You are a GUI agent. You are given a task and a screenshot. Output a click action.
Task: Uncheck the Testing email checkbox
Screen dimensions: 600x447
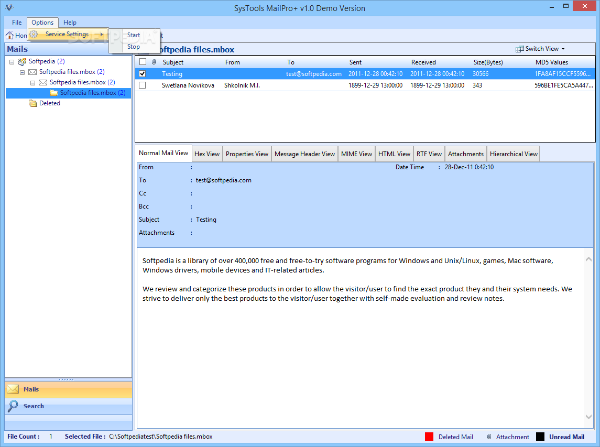143,73
